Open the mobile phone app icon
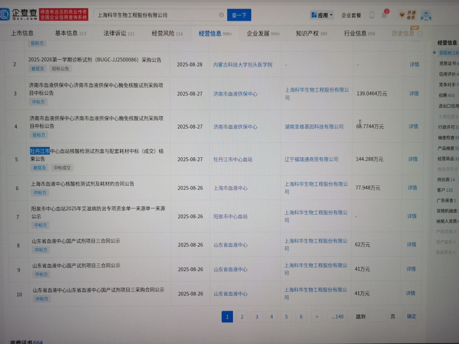 point(372,15)
